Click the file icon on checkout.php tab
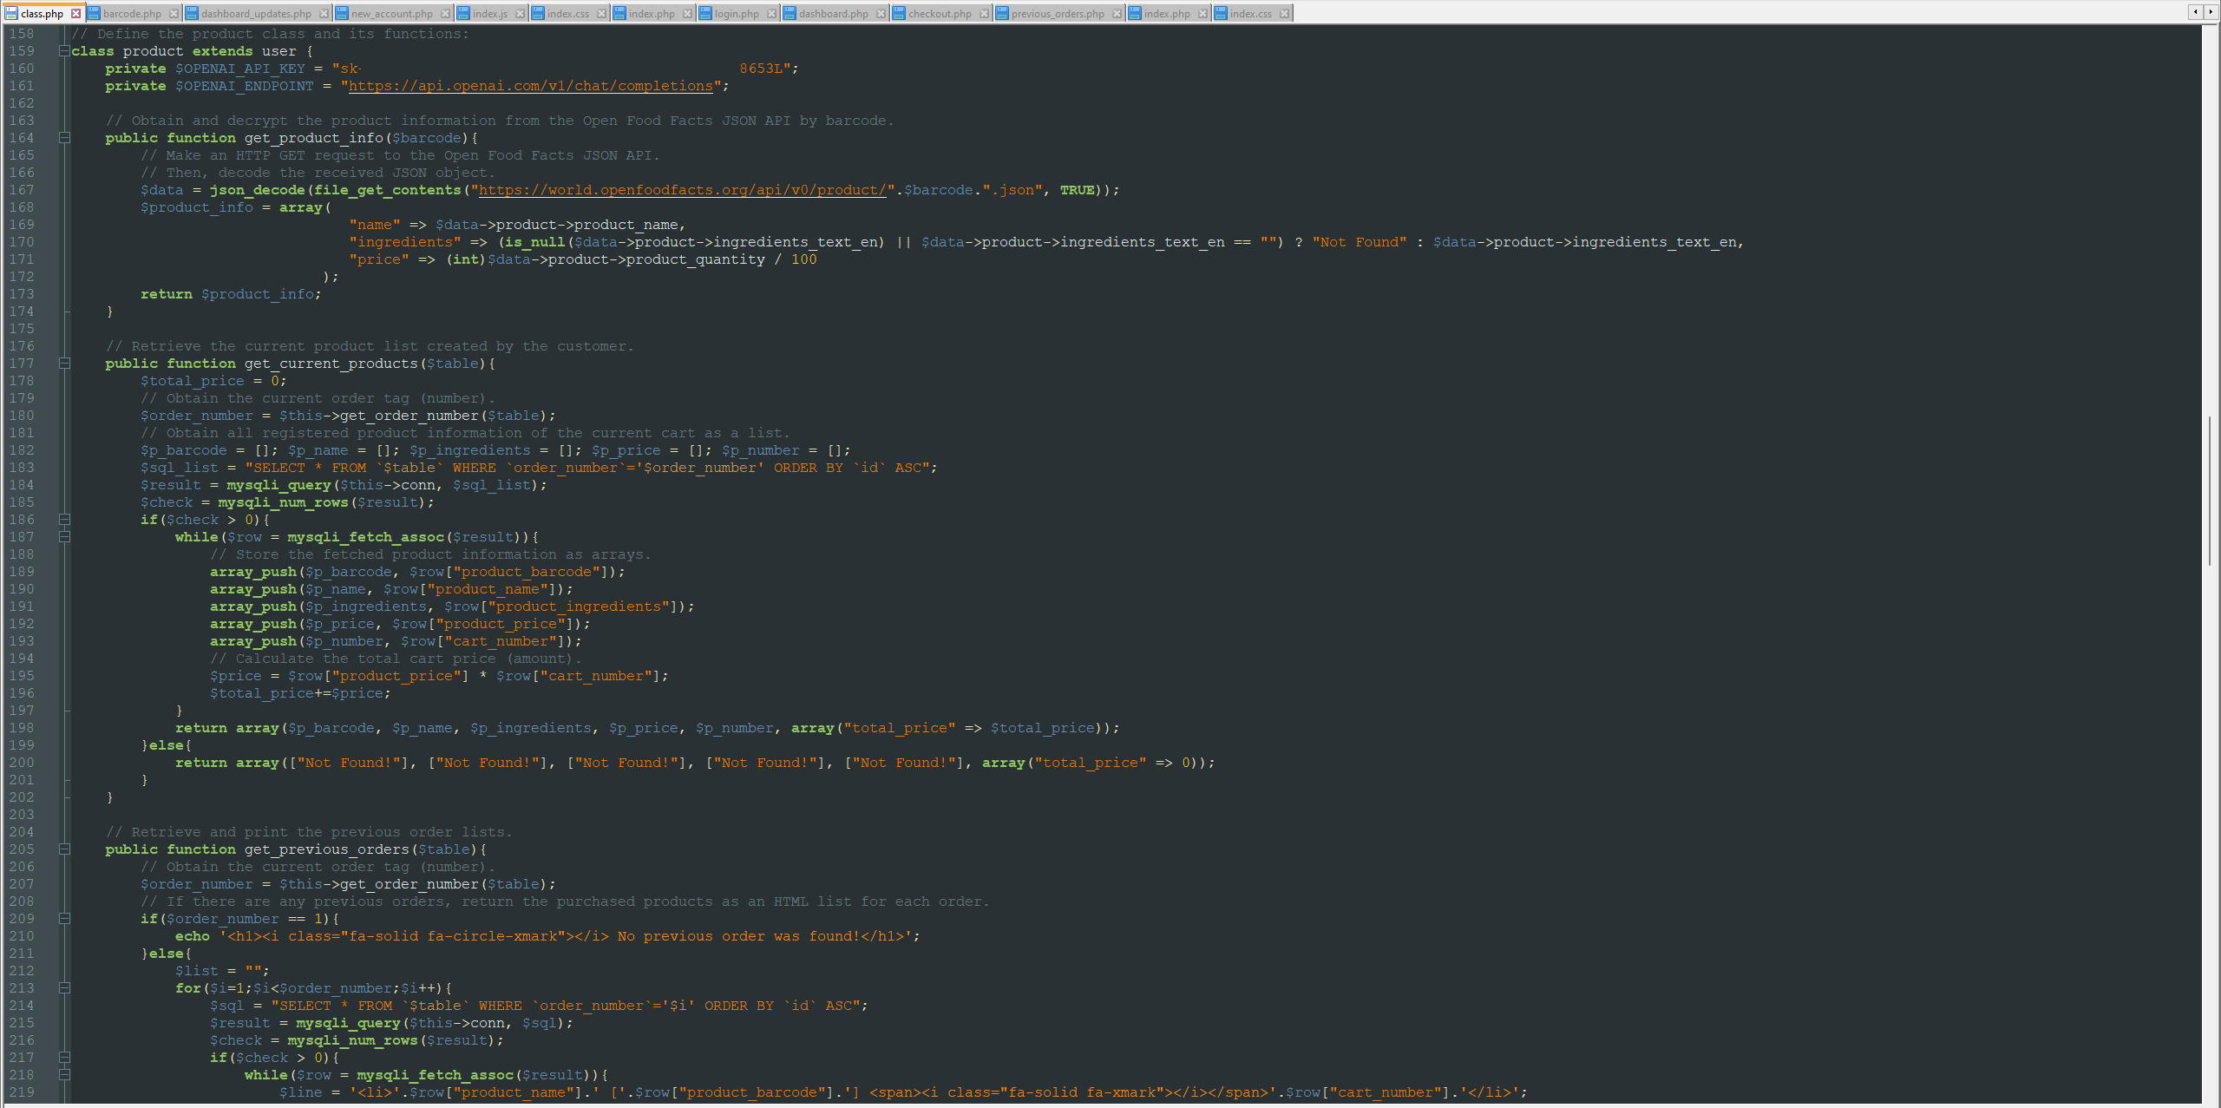 click(x=896, y=13)
